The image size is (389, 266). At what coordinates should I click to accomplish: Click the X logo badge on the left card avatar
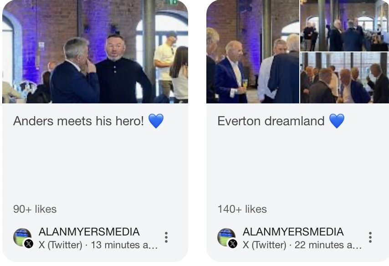(x=29, y=243)
